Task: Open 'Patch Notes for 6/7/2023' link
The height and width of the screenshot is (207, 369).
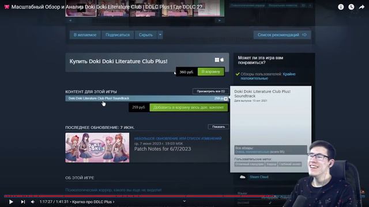Action: 163,149
